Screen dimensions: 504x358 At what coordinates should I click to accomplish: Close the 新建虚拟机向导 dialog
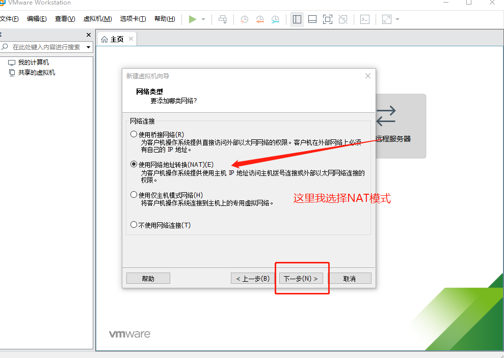[x=368, y=76]
